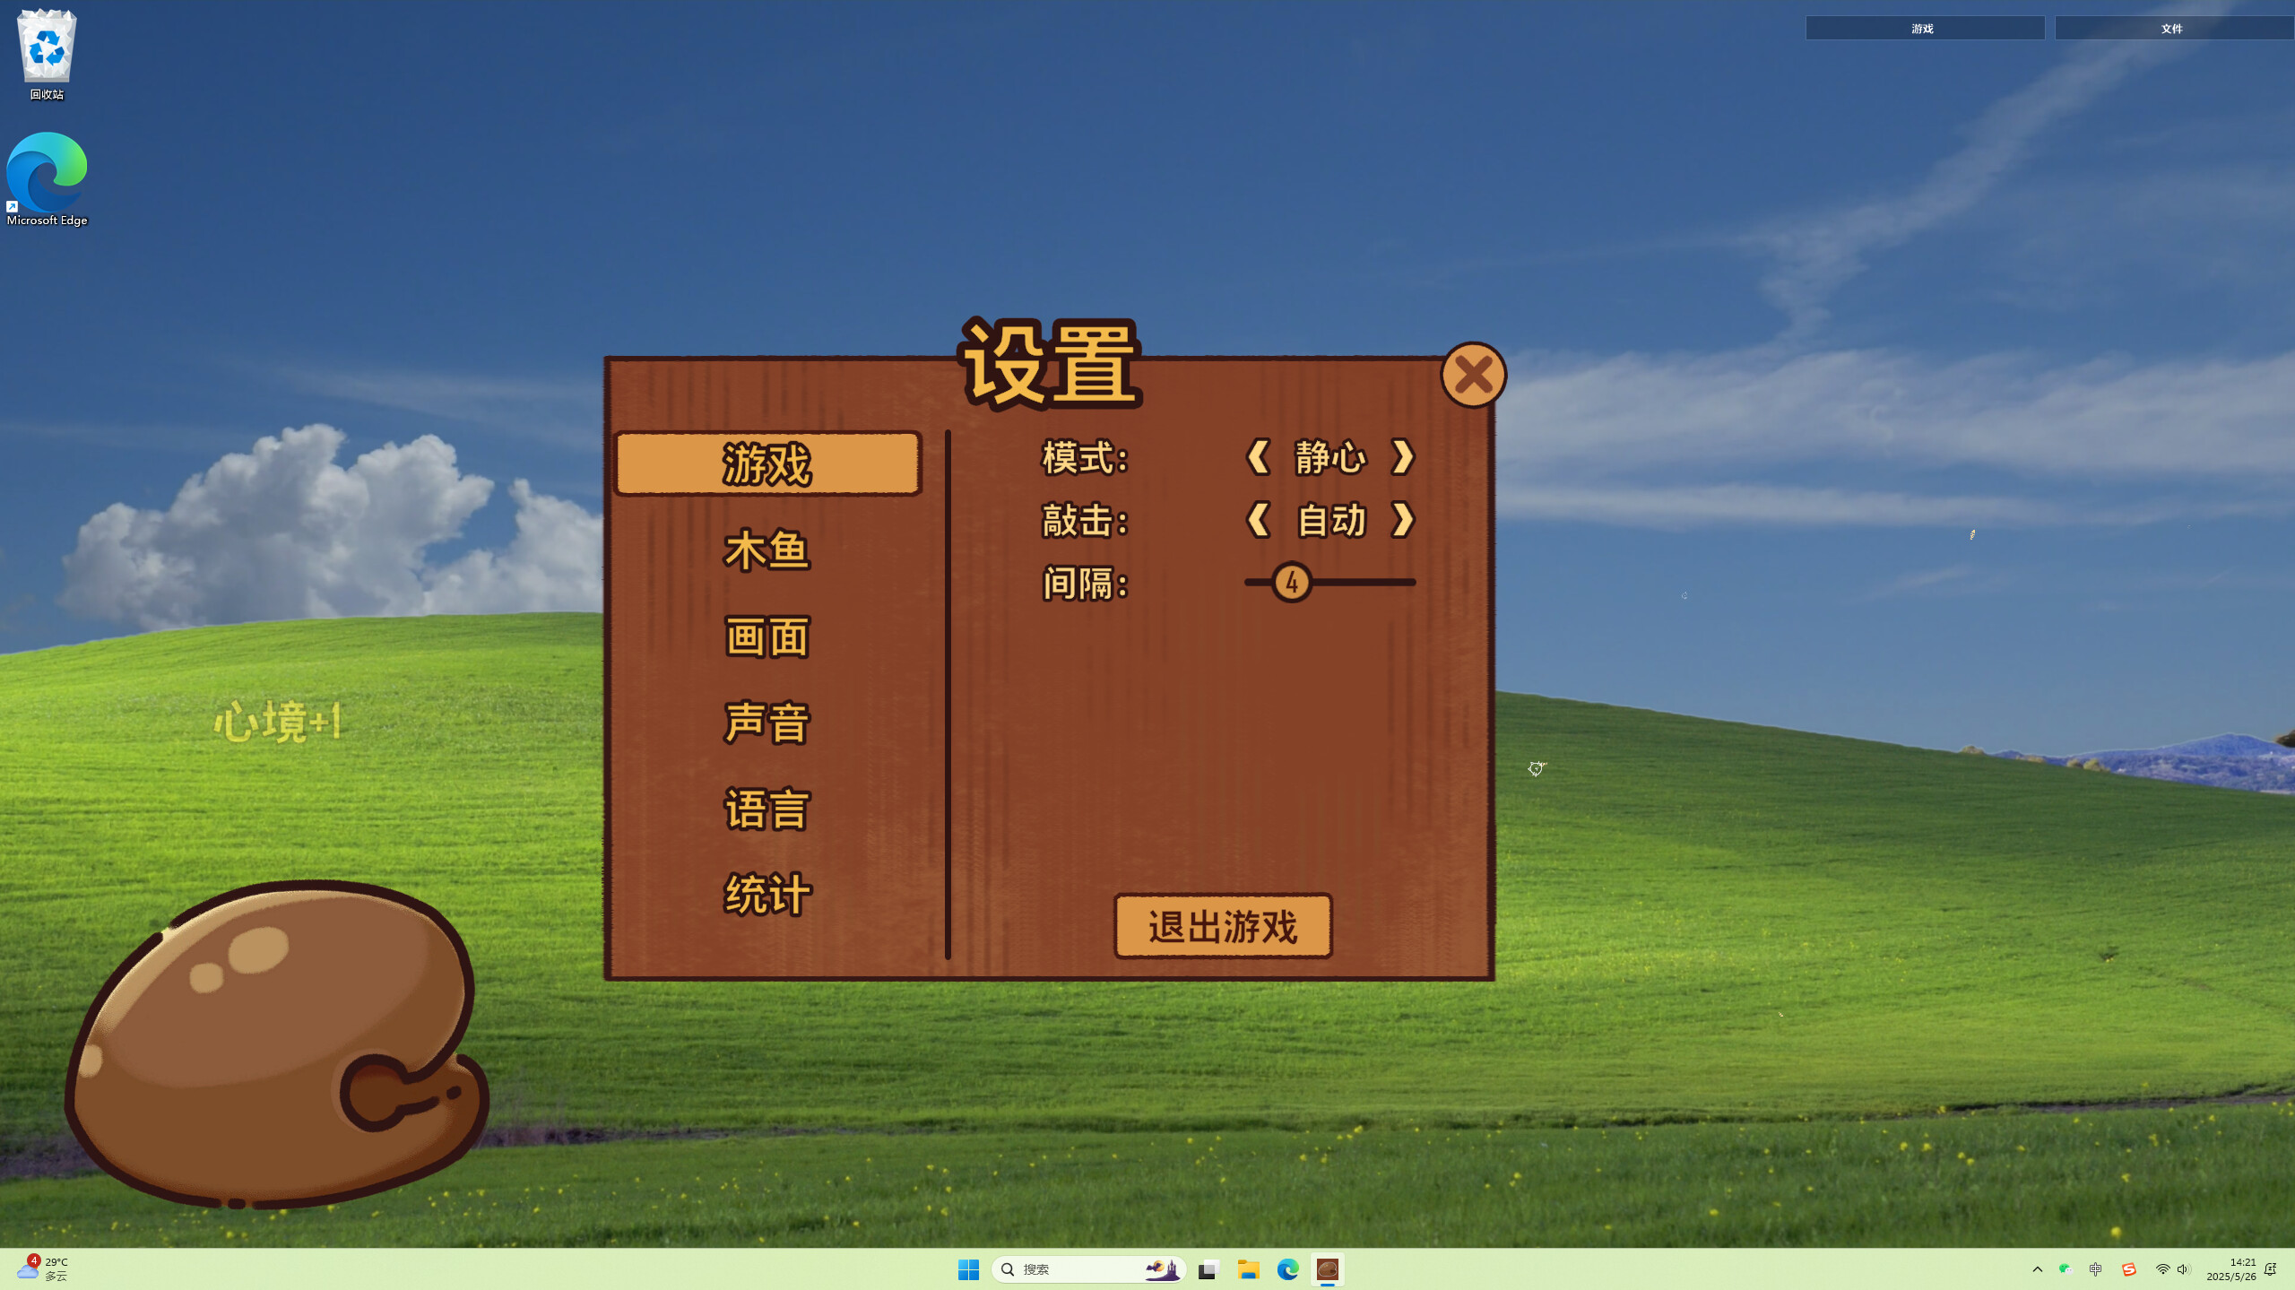
Task: Switch to the 木鱼 settings tab
Action: click(766, 551)
